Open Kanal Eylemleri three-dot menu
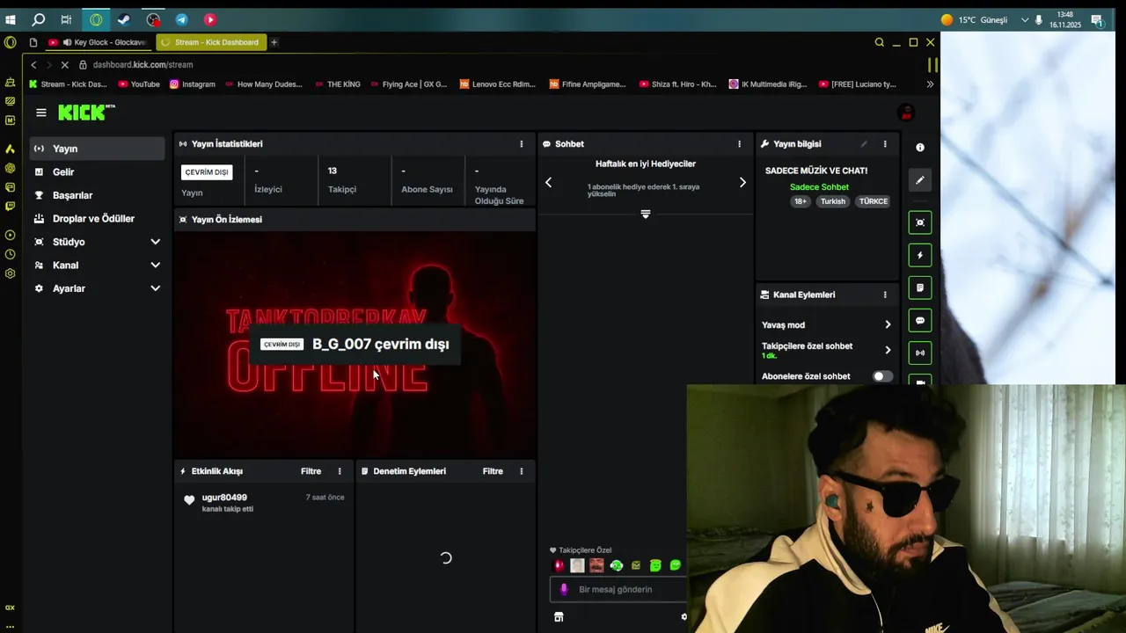This screenshot has height=633, width=1126. [x=885, y=295]
